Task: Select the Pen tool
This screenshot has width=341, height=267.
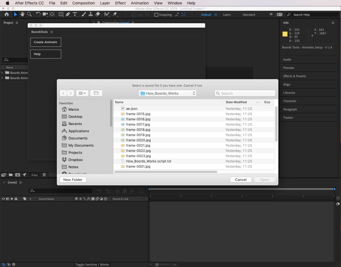Action: pyautogui.click(x=68, y=14)
